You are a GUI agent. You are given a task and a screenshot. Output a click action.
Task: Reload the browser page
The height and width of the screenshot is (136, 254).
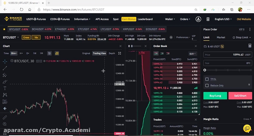click(x=21, y=10)
